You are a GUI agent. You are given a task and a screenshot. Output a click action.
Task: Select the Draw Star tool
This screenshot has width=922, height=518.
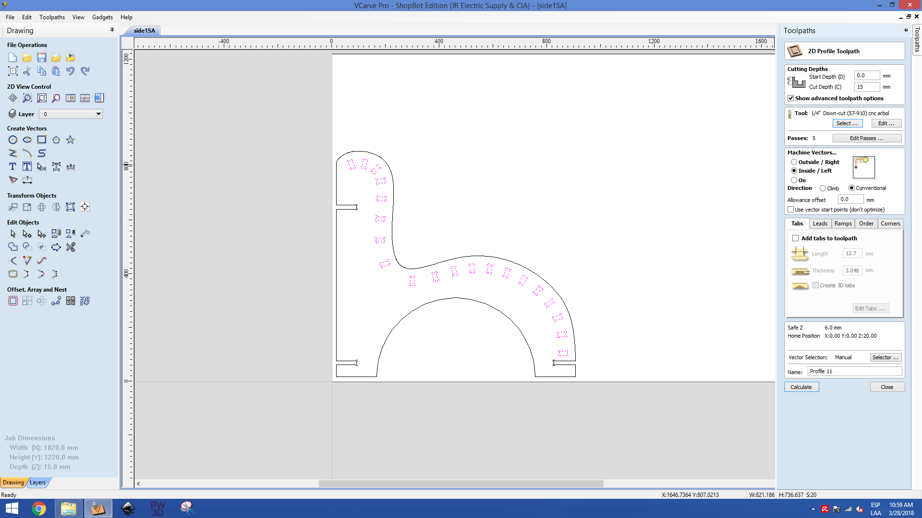tap(71, 140)
